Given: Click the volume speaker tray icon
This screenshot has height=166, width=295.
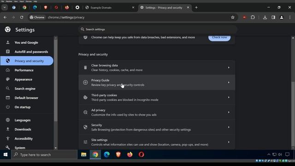Looking at the screenshot, I should [280, 154].
